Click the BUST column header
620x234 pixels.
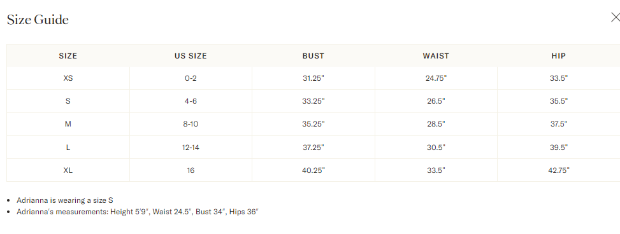(x=313, y=56)
